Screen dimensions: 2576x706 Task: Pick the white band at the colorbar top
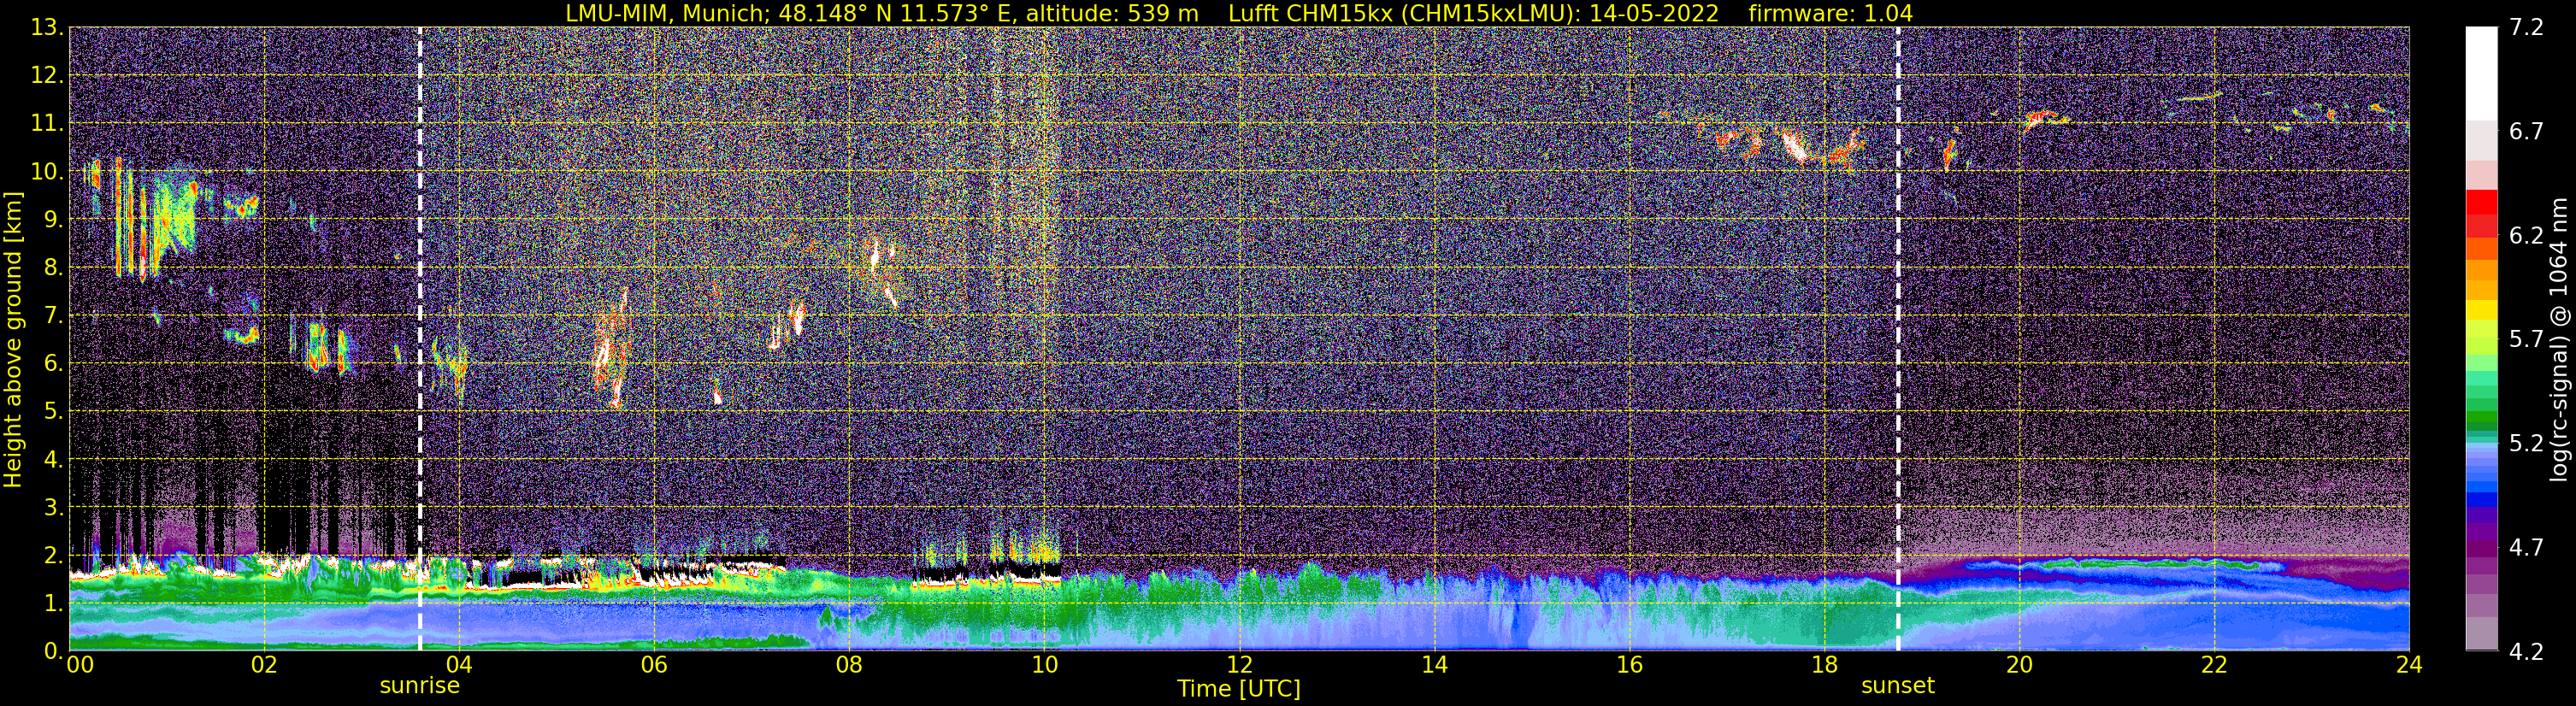2481,73
